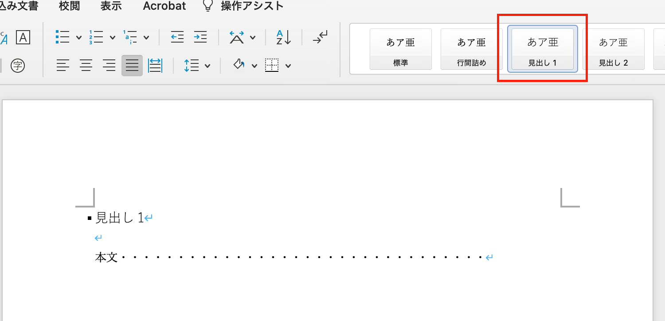Screen dimensions: 665x321
Task: Switch to the Acrobat tab
Action: (164, 6)
